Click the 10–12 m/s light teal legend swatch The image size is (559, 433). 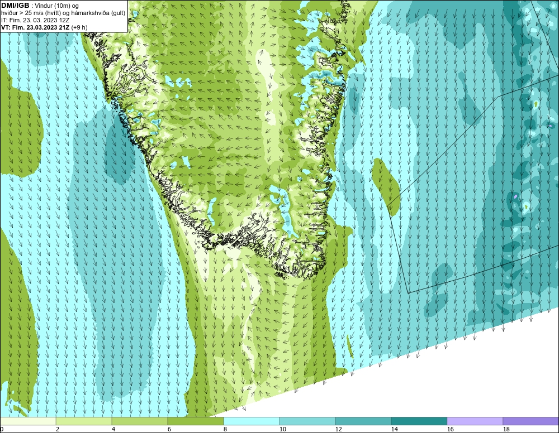[307, 421]
